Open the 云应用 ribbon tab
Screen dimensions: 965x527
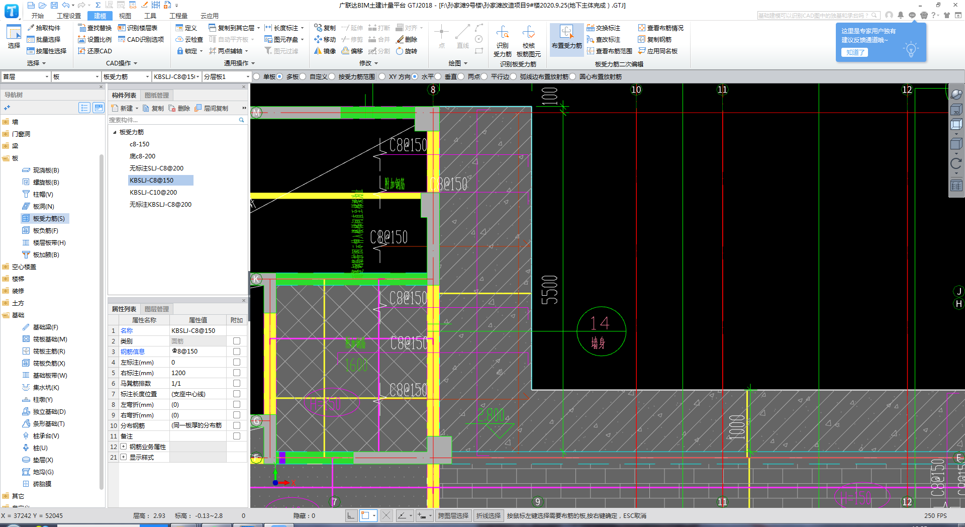[x=210, y=16]
